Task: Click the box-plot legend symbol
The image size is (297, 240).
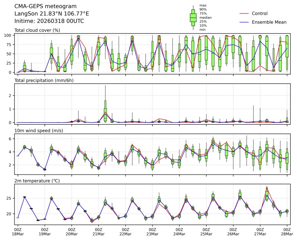Action: (x=193, y=17)
